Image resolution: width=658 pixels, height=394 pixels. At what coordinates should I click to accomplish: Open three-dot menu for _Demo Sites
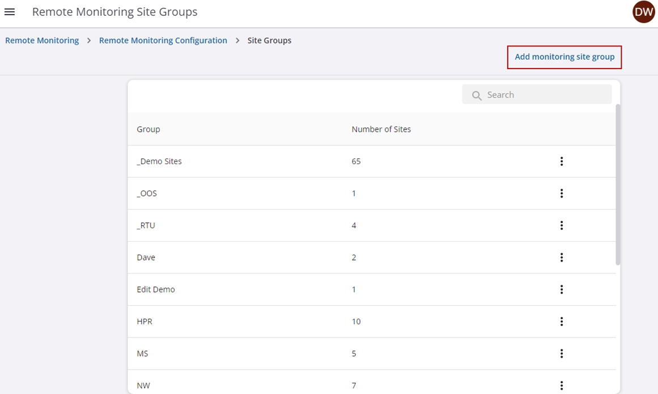click(561, 161)
